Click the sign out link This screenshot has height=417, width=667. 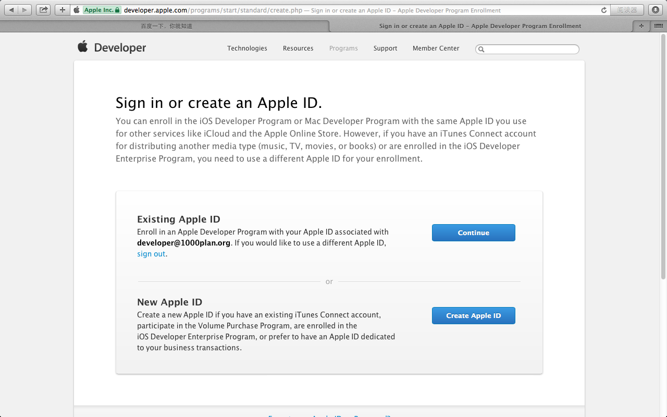[x=151, y=254]
